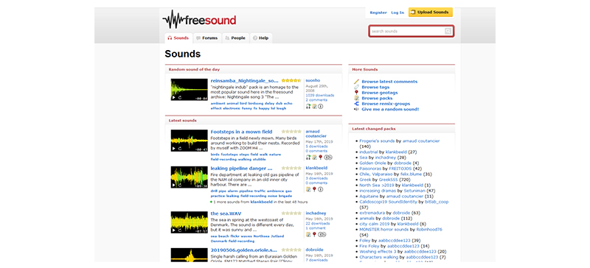590x268 pixels.
Task: Click the pack icon beside Browse packs
Action: click(x=356, y=98)
